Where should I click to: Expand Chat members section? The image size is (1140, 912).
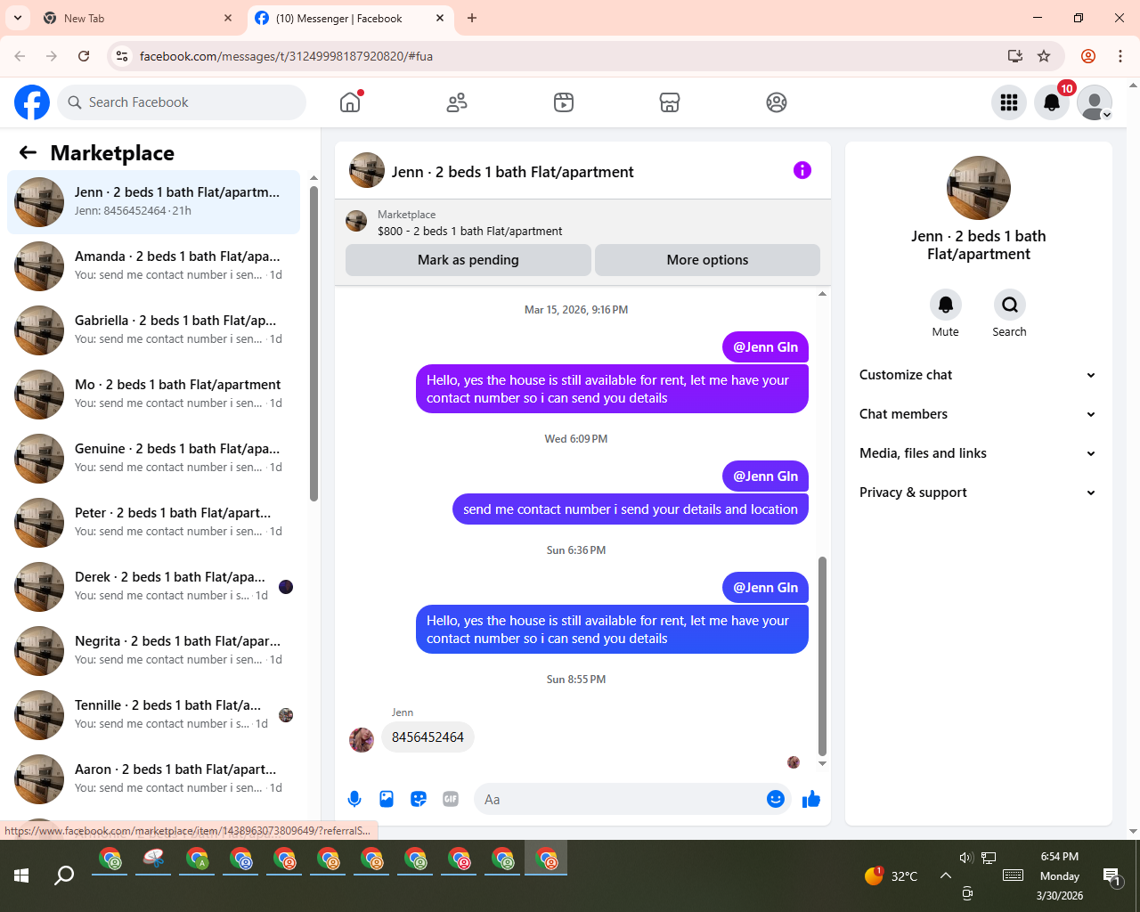(x=978, y=414)
